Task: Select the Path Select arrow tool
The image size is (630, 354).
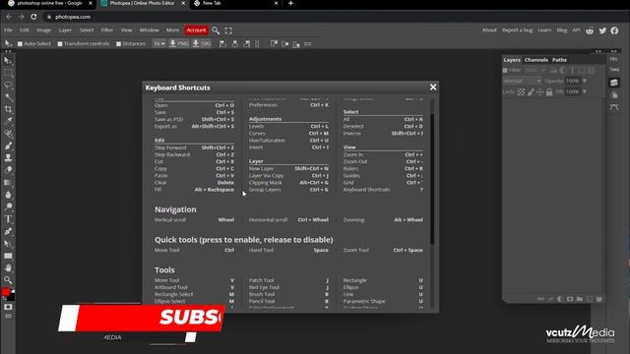Action: point(8,244)
